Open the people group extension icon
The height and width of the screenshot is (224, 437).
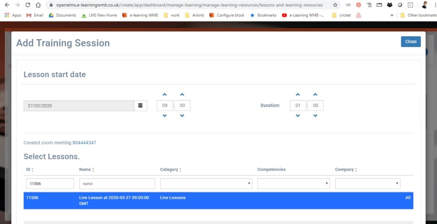(x=390, y=5)
